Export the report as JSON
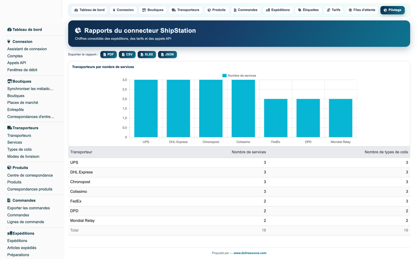 (x=168, y=55)
